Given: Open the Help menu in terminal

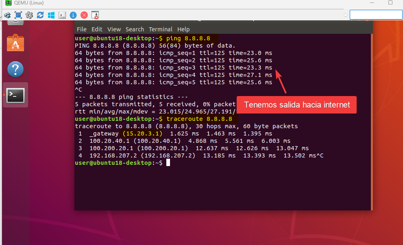Looking at the screenshot, I should (x=183, y=29).
